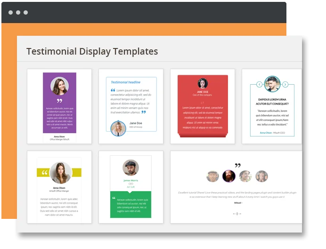Viewport: 326px width, 249px height.
Task: Click the opening blue quote mark icon
Action: pyautogui.click(x=113, y=90)
